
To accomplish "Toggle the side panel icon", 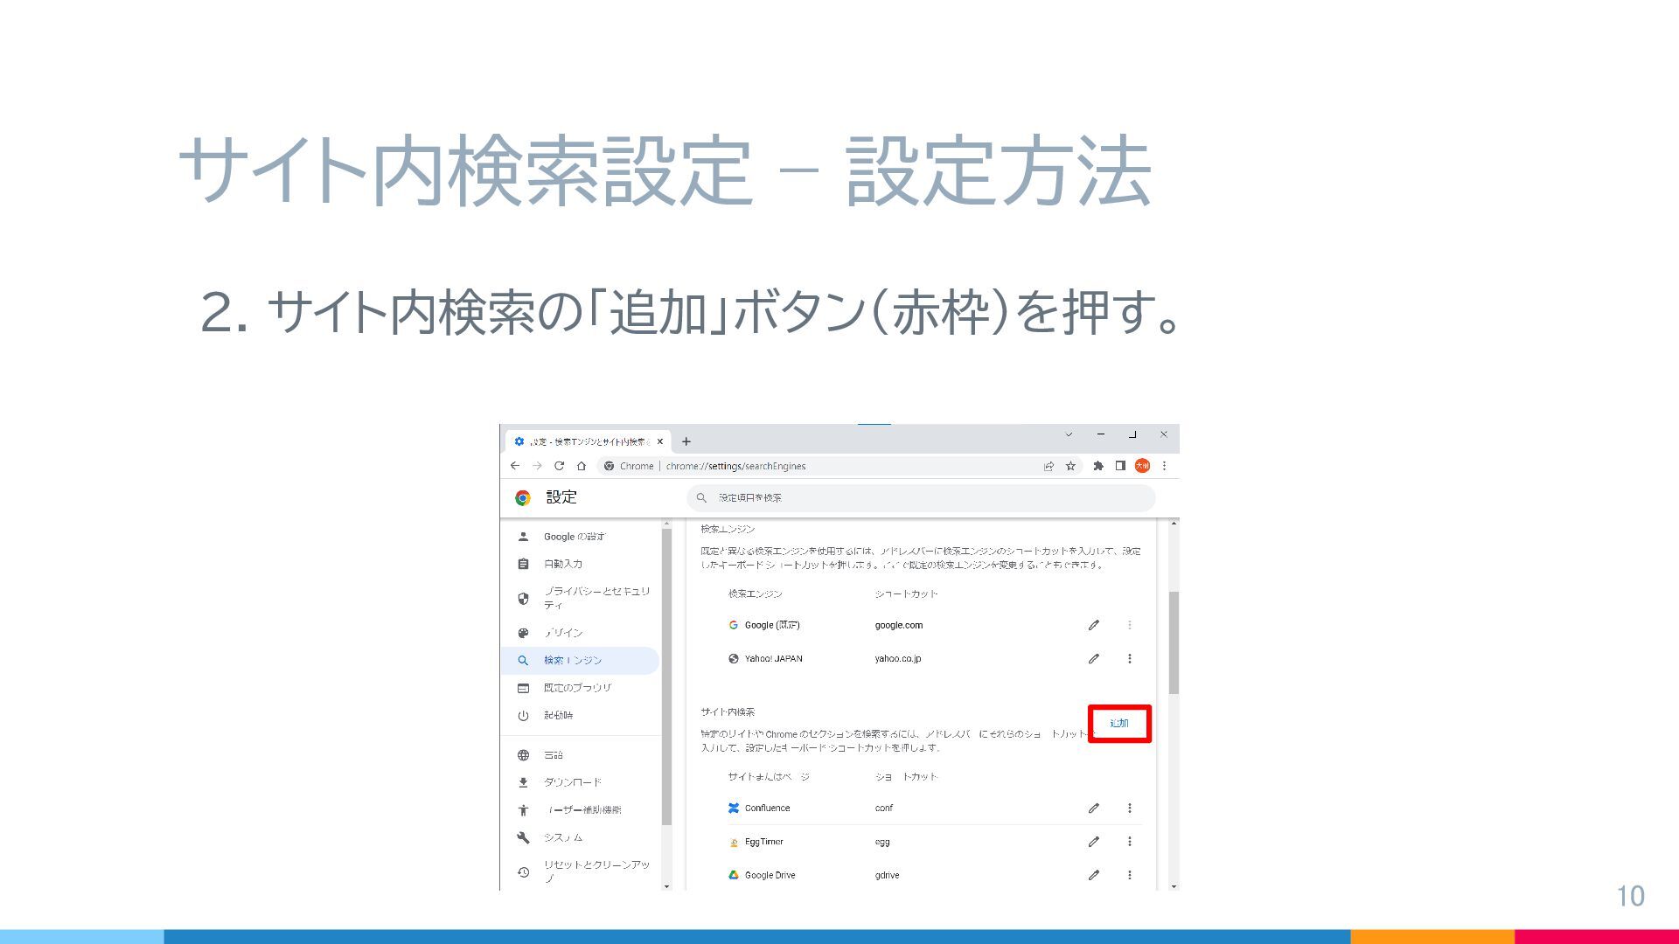I will [x=1120, y=466].
